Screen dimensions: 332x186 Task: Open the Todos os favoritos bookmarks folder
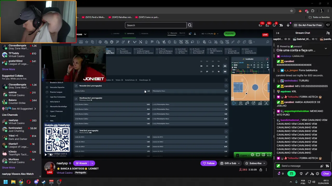tap(319, 17)
